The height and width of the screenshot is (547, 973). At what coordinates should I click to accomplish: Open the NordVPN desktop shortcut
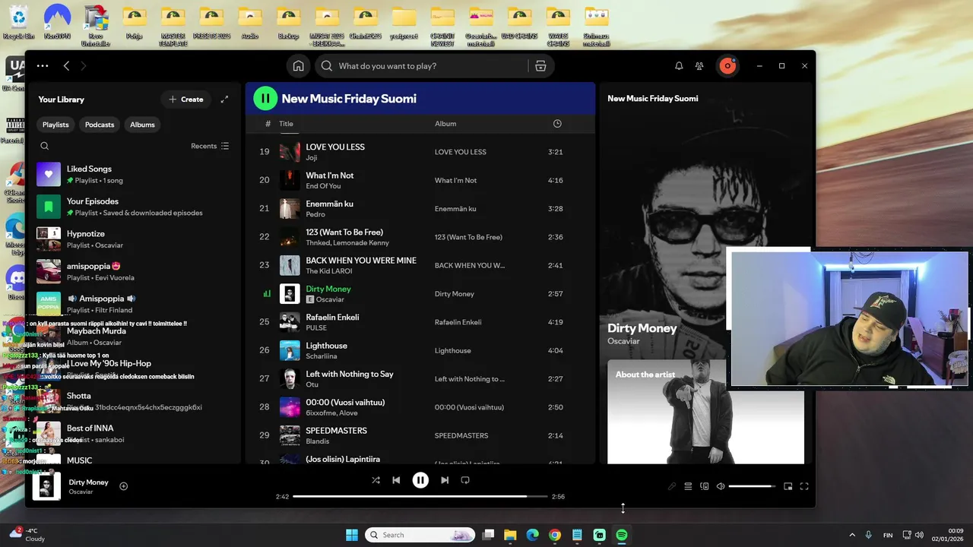(57, 21)
